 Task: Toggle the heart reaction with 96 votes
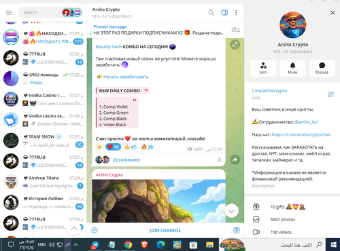[x=113, y=147]
